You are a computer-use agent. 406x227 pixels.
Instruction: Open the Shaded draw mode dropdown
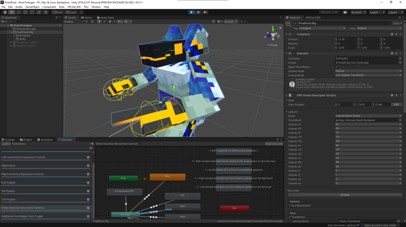tap(76, 22)
